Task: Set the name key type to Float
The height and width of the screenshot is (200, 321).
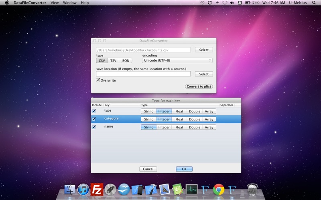Action: 179,127
